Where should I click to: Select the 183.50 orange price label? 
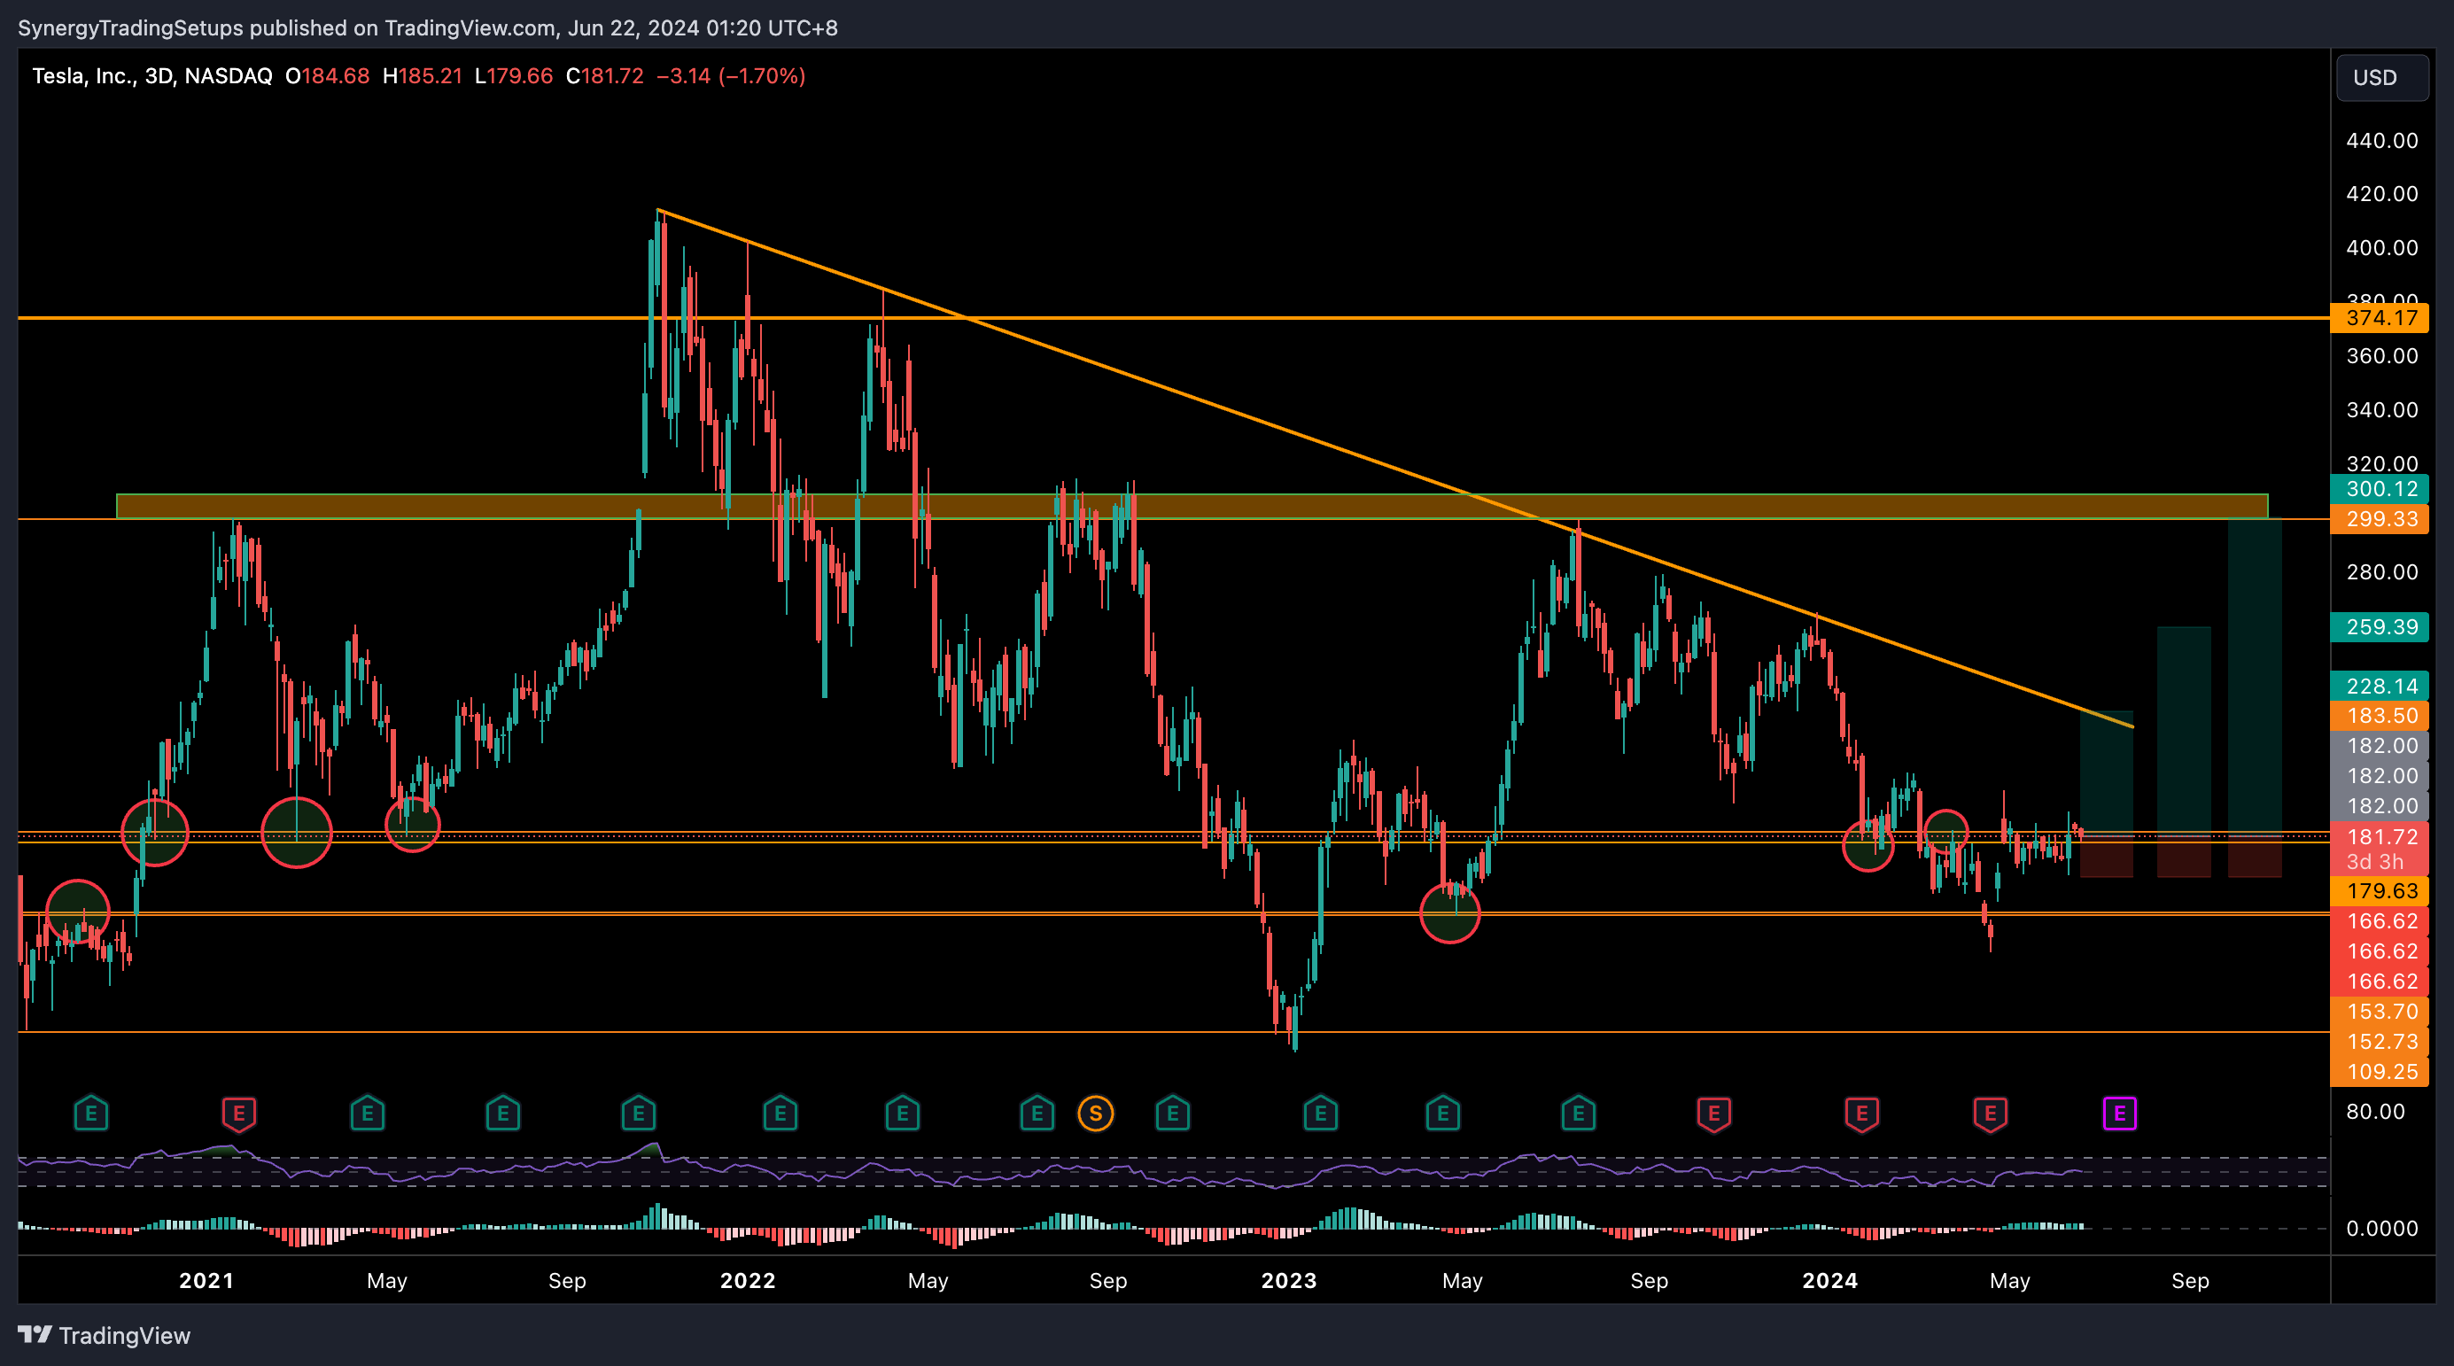pos(2380,717)
